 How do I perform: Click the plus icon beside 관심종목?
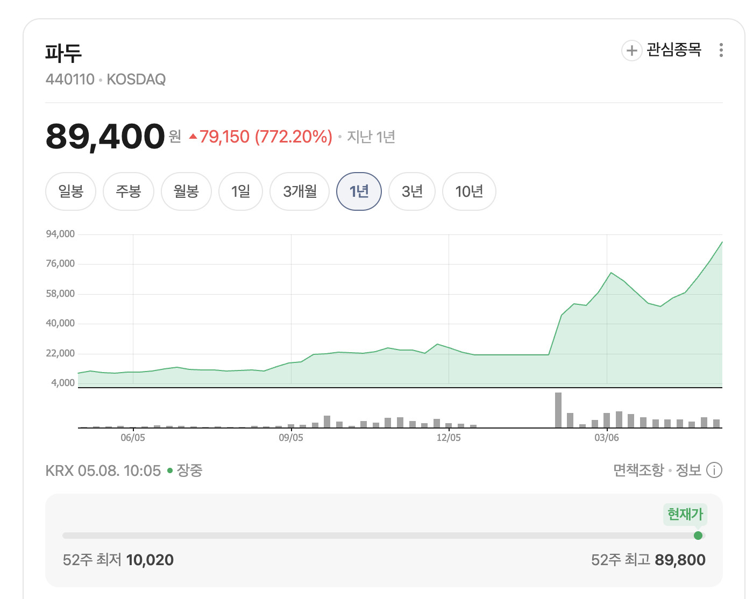pyautogui.click(x=631, y=51)
